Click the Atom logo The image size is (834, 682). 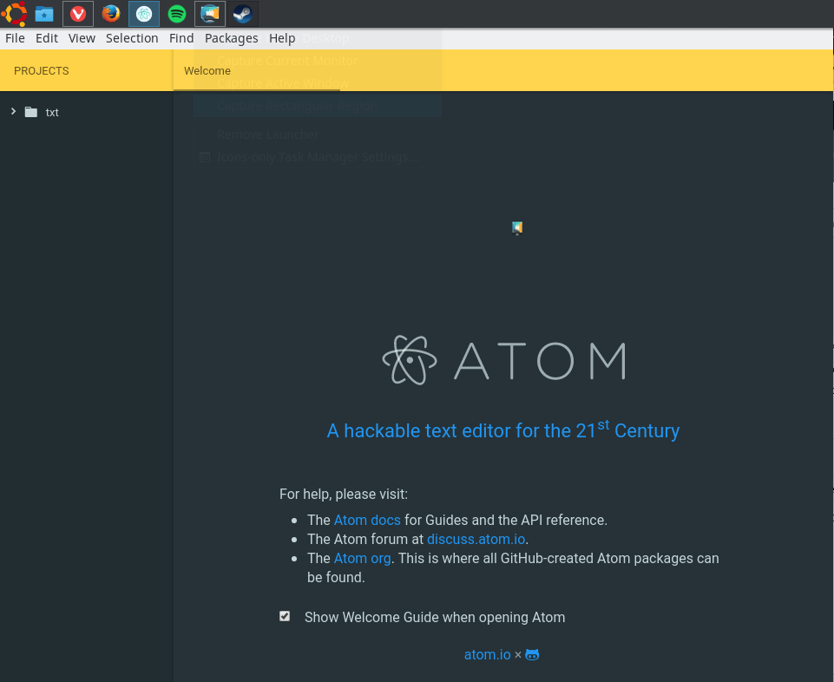503,360
